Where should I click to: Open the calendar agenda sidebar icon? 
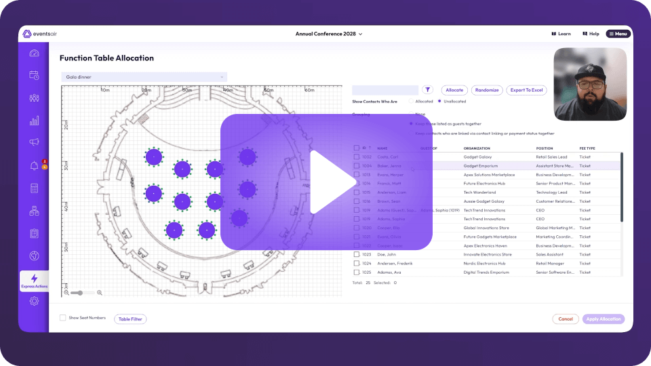point(34,75)
